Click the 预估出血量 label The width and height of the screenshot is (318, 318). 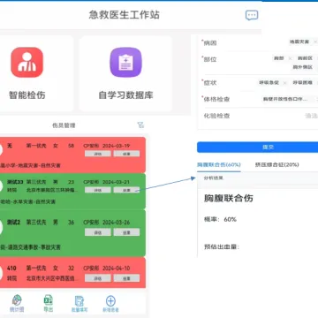point(222,246)
